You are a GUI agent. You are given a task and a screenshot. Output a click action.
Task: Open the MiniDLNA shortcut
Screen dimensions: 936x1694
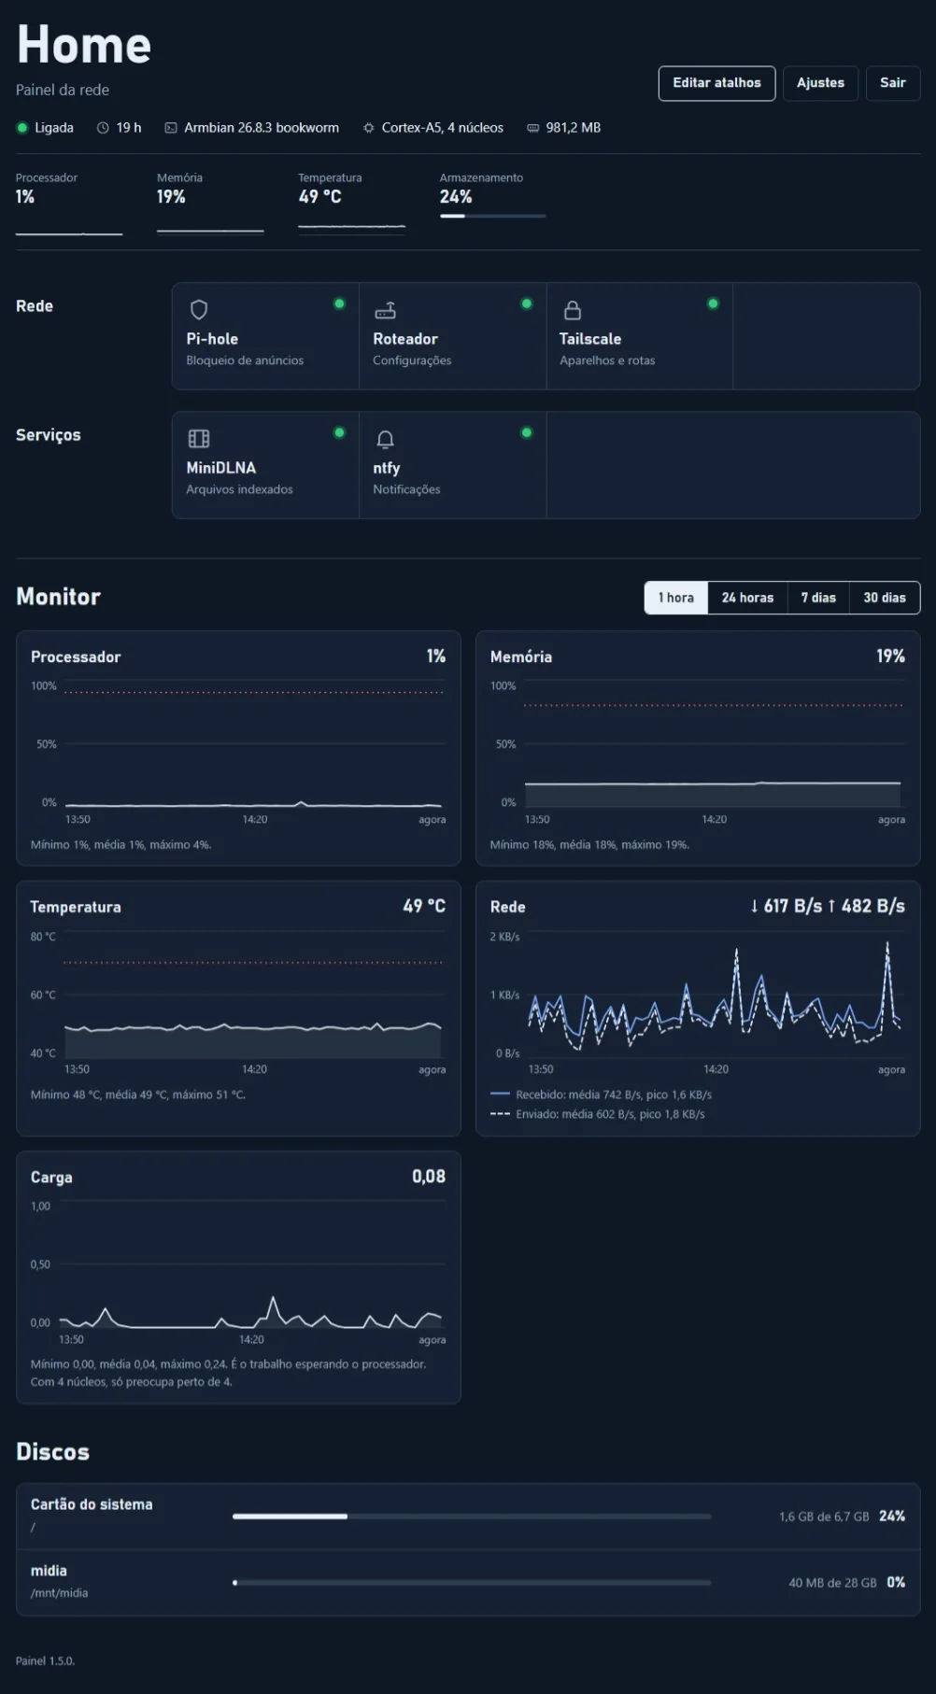coord(265,465)
